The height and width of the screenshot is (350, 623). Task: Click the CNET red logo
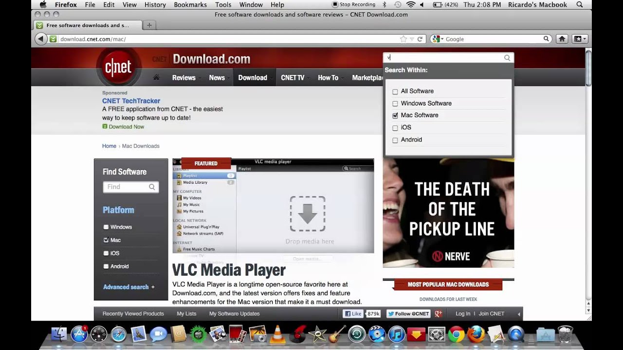pyautogui.click(x=118, y=67)
